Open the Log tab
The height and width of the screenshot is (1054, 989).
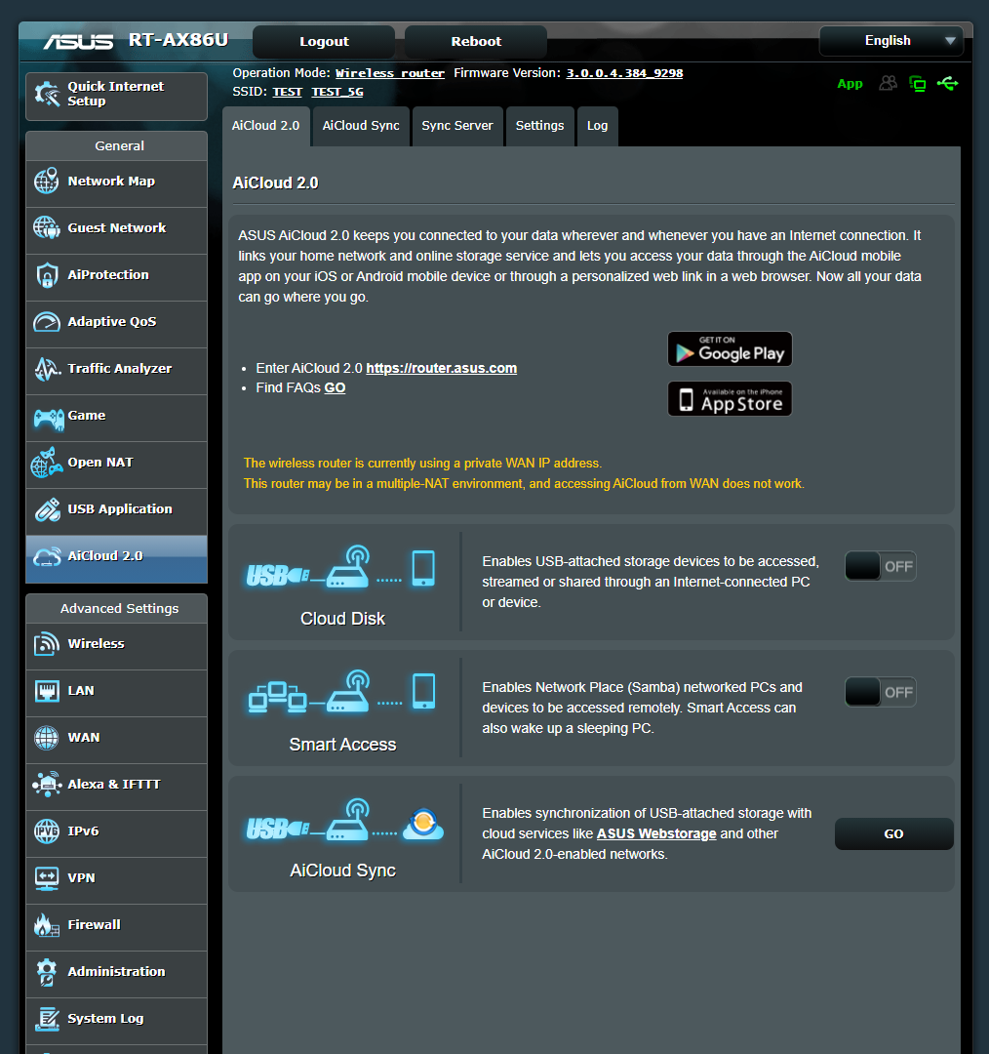pos(597,126)
